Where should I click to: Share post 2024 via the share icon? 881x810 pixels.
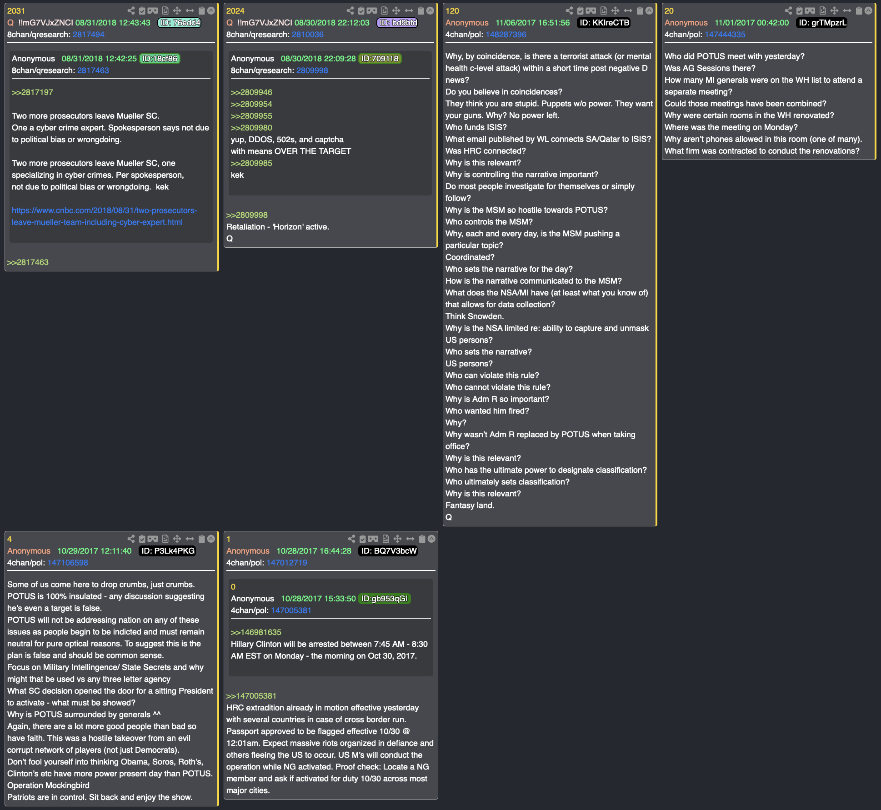[350, 10]
